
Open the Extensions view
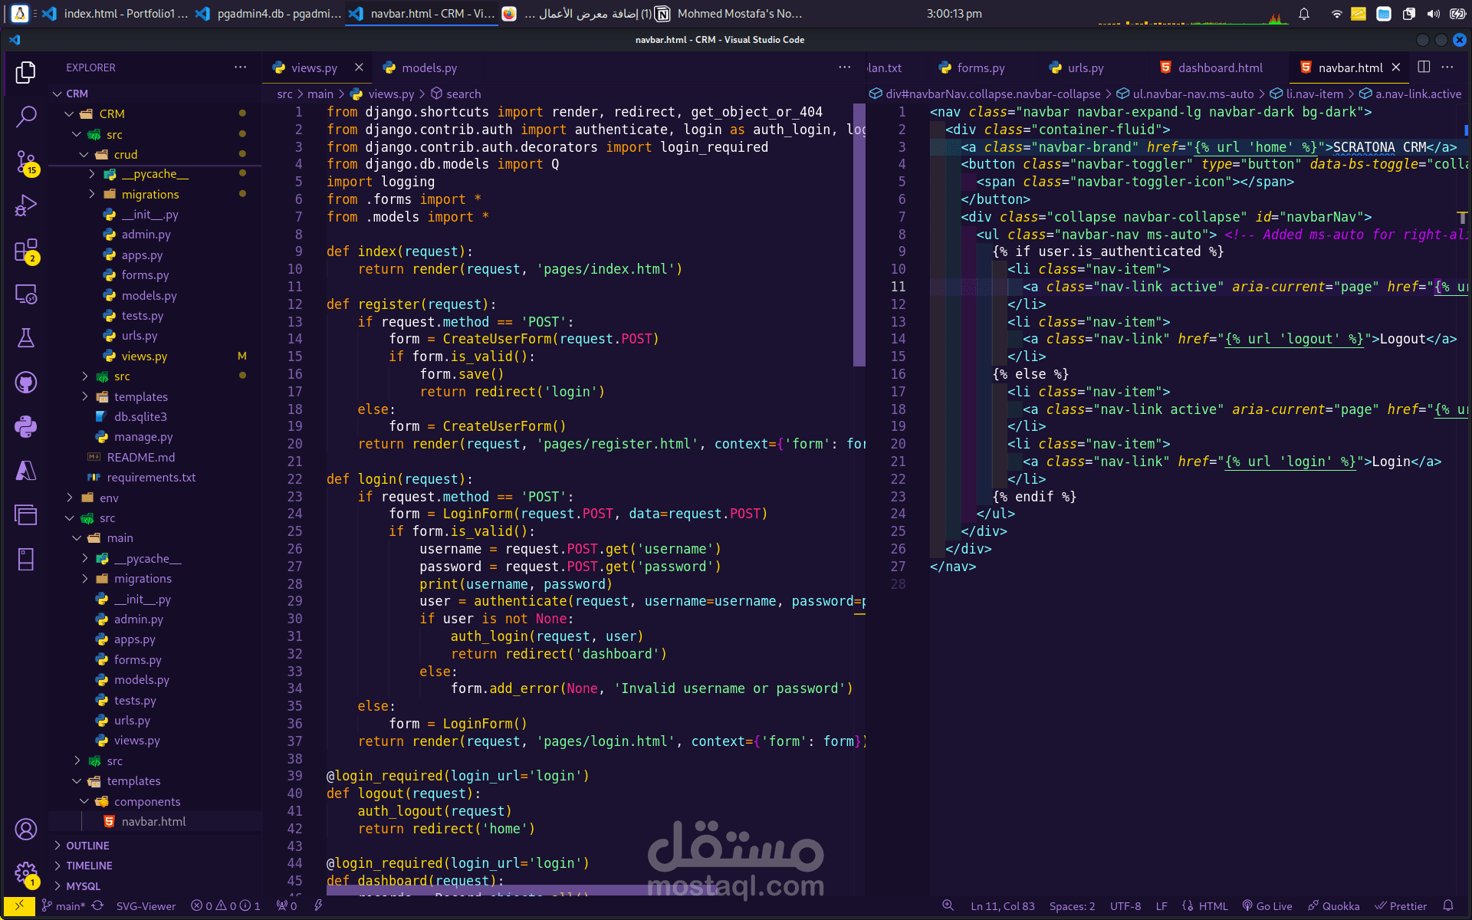(26, 250)
